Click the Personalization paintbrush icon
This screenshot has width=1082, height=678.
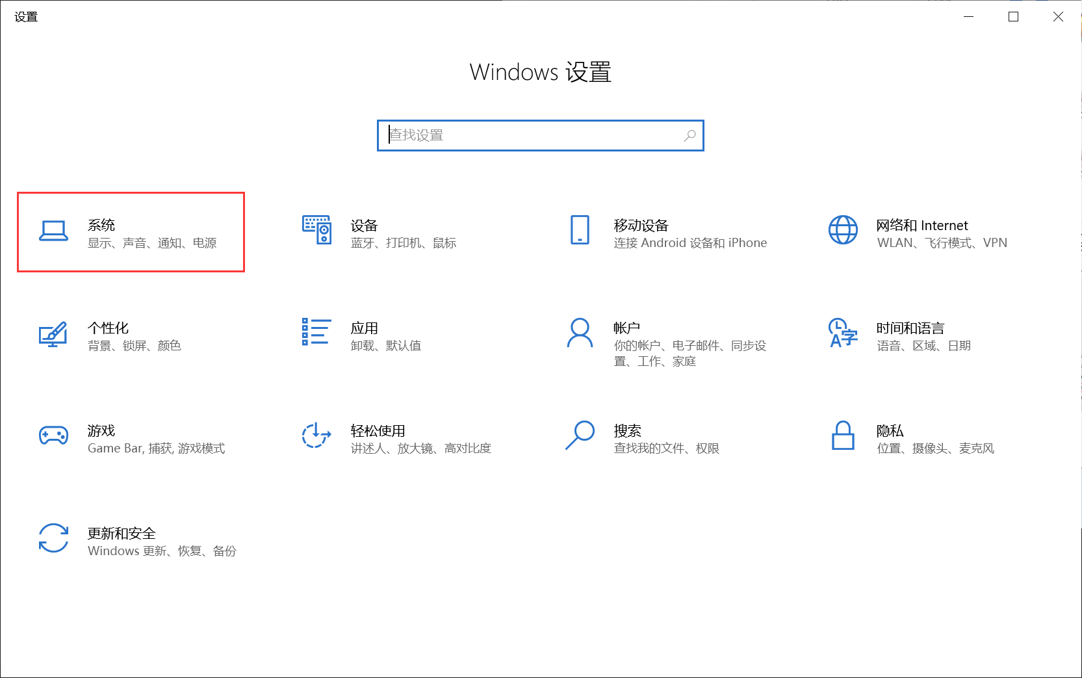(53, 334)
